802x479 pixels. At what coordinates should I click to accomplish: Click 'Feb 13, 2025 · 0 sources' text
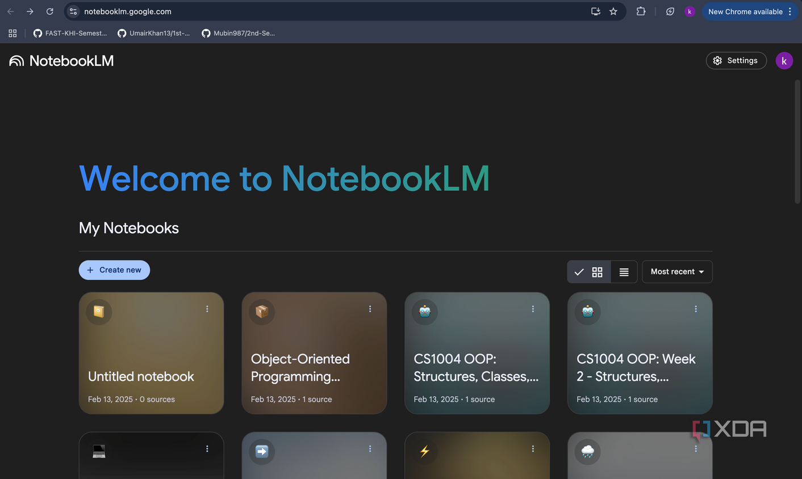[x=131, y=400]
